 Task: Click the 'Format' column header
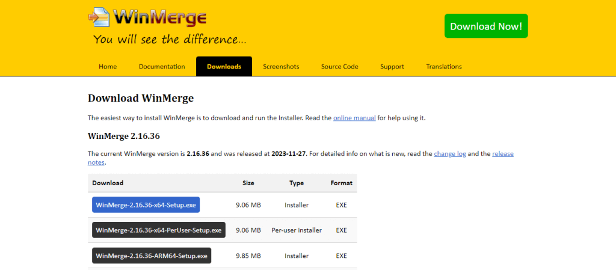342,183
